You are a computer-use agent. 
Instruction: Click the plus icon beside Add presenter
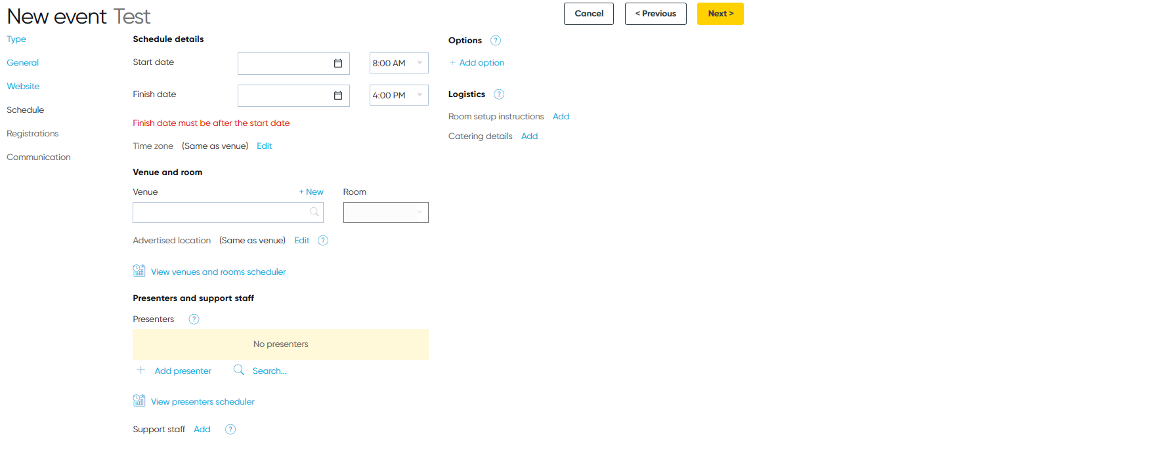coord(140,371)
